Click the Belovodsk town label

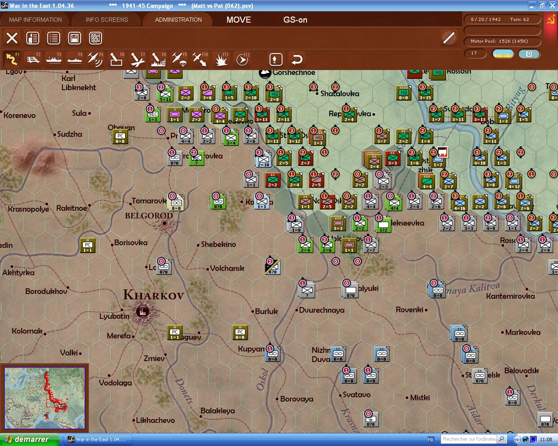522,371
